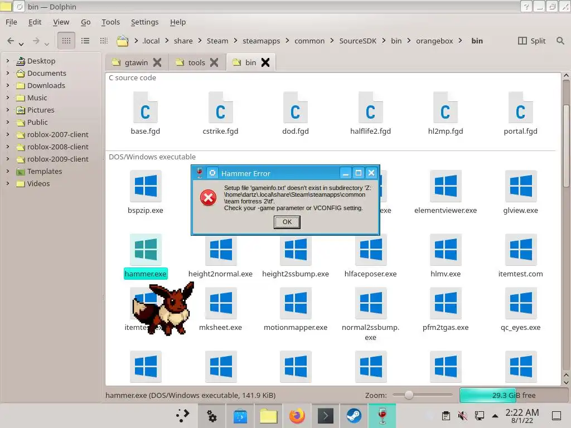Select the qc_eyes.exe file icon
571x428 pixels.
[x=521, y=303]
